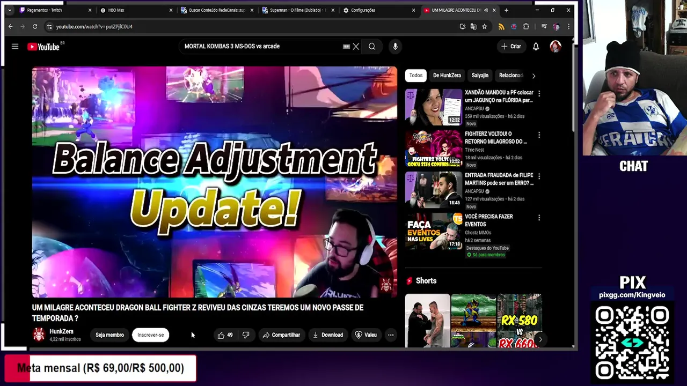687x386 pixels.
Task: Open the Chrome extensions puzzle icon
Action: tap(526, 26)
